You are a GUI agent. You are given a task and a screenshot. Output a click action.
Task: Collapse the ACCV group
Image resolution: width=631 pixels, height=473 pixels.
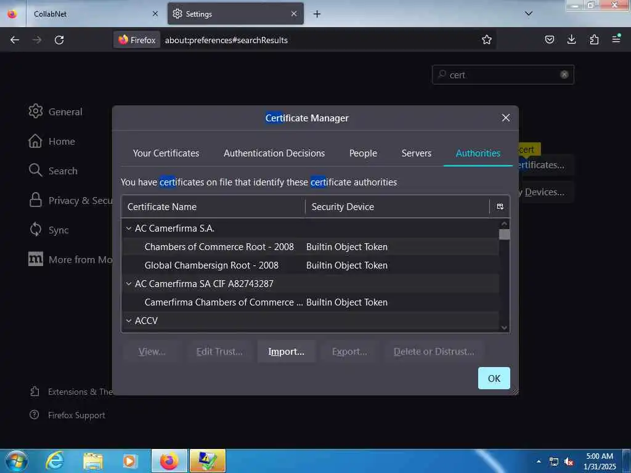129,321
